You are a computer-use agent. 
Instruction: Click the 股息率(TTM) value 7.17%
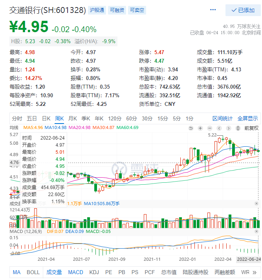coord(112,95)
